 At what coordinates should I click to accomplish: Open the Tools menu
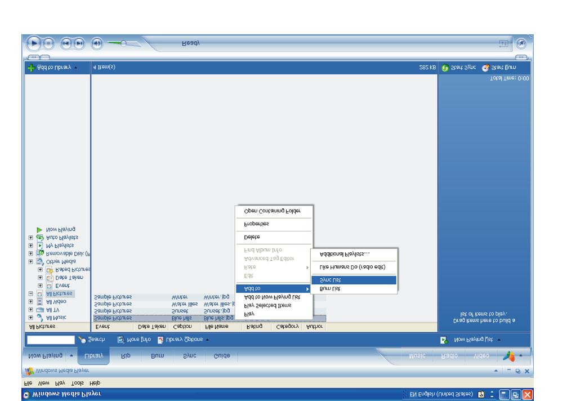click(77, 383)
